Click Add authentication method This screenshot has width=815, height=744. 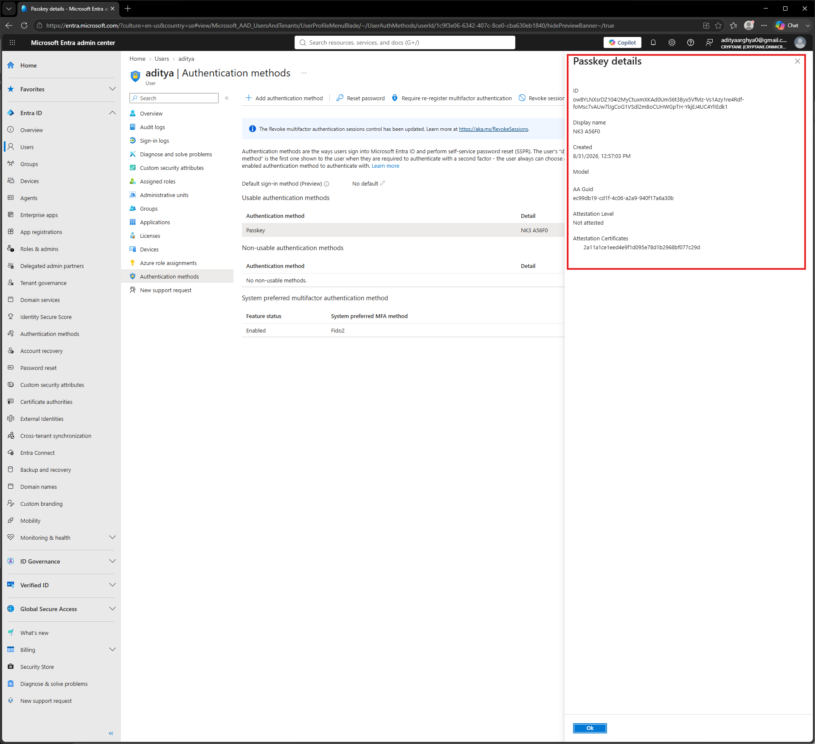(x=284, y=98)
